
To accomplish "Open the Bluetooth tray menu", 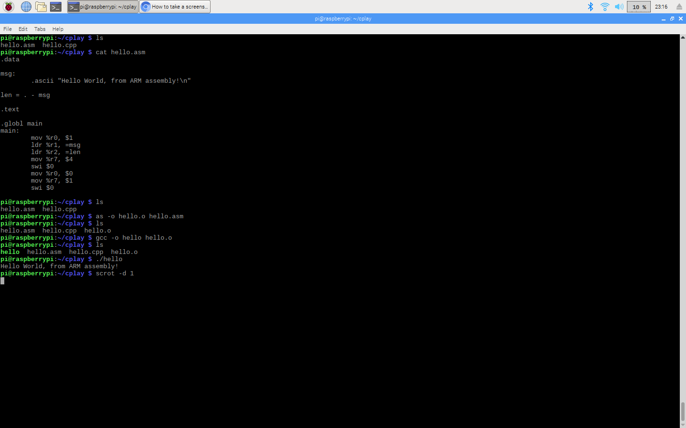I will click(590, 7).
